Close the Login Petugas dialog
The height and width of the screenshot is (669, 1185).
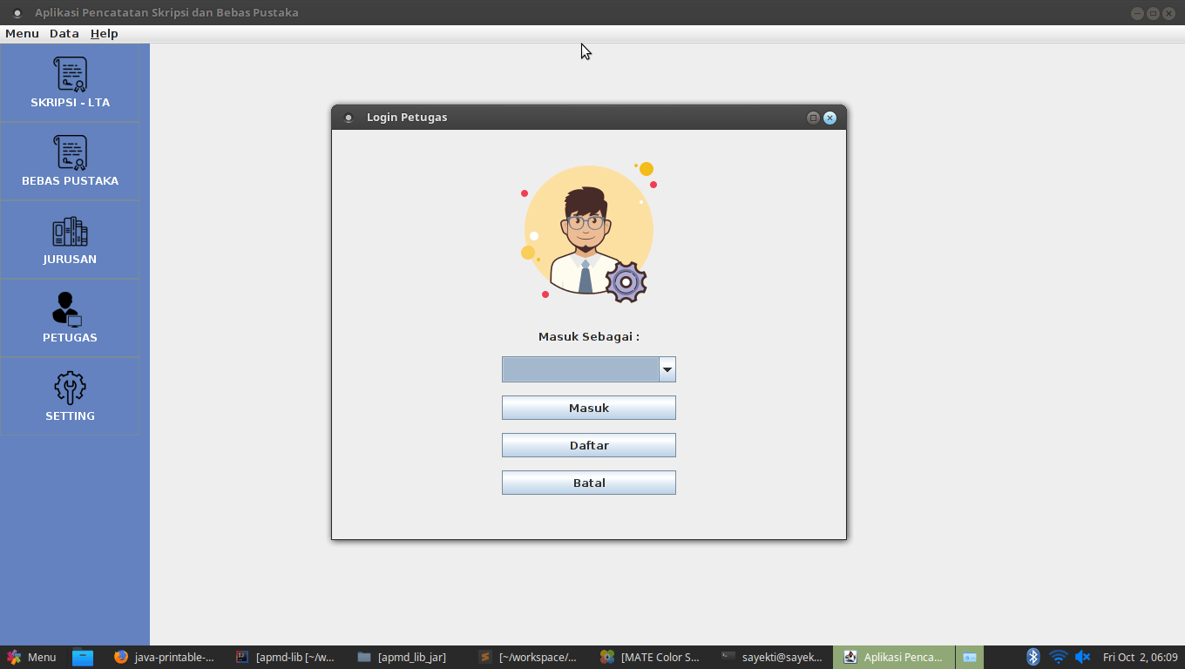829,118
